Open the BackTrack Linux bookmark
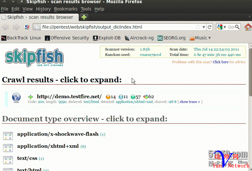 coord(21,38)
